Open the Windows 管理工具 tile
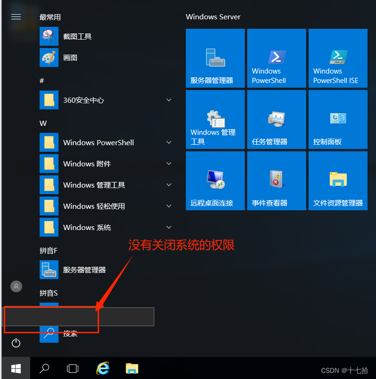The image size is (376, 379). click(x=215, y=119)
